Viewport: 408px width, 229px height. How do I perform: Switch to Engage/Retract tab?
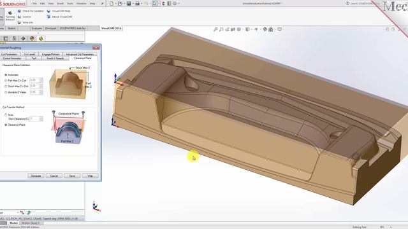click(51, 54)
